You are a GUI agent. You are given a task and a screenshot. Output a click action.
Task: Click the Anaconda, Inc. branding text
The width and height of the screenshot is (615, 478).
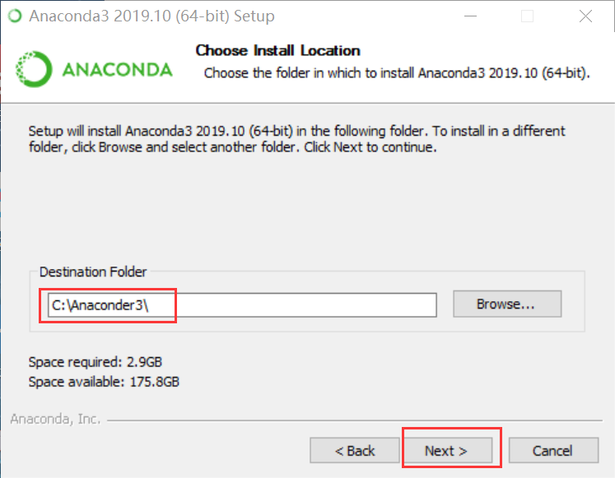[55, 420]
